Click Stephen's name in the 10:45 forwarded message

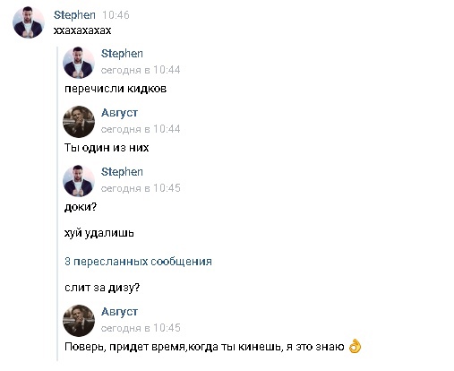[x=122, y=172]
